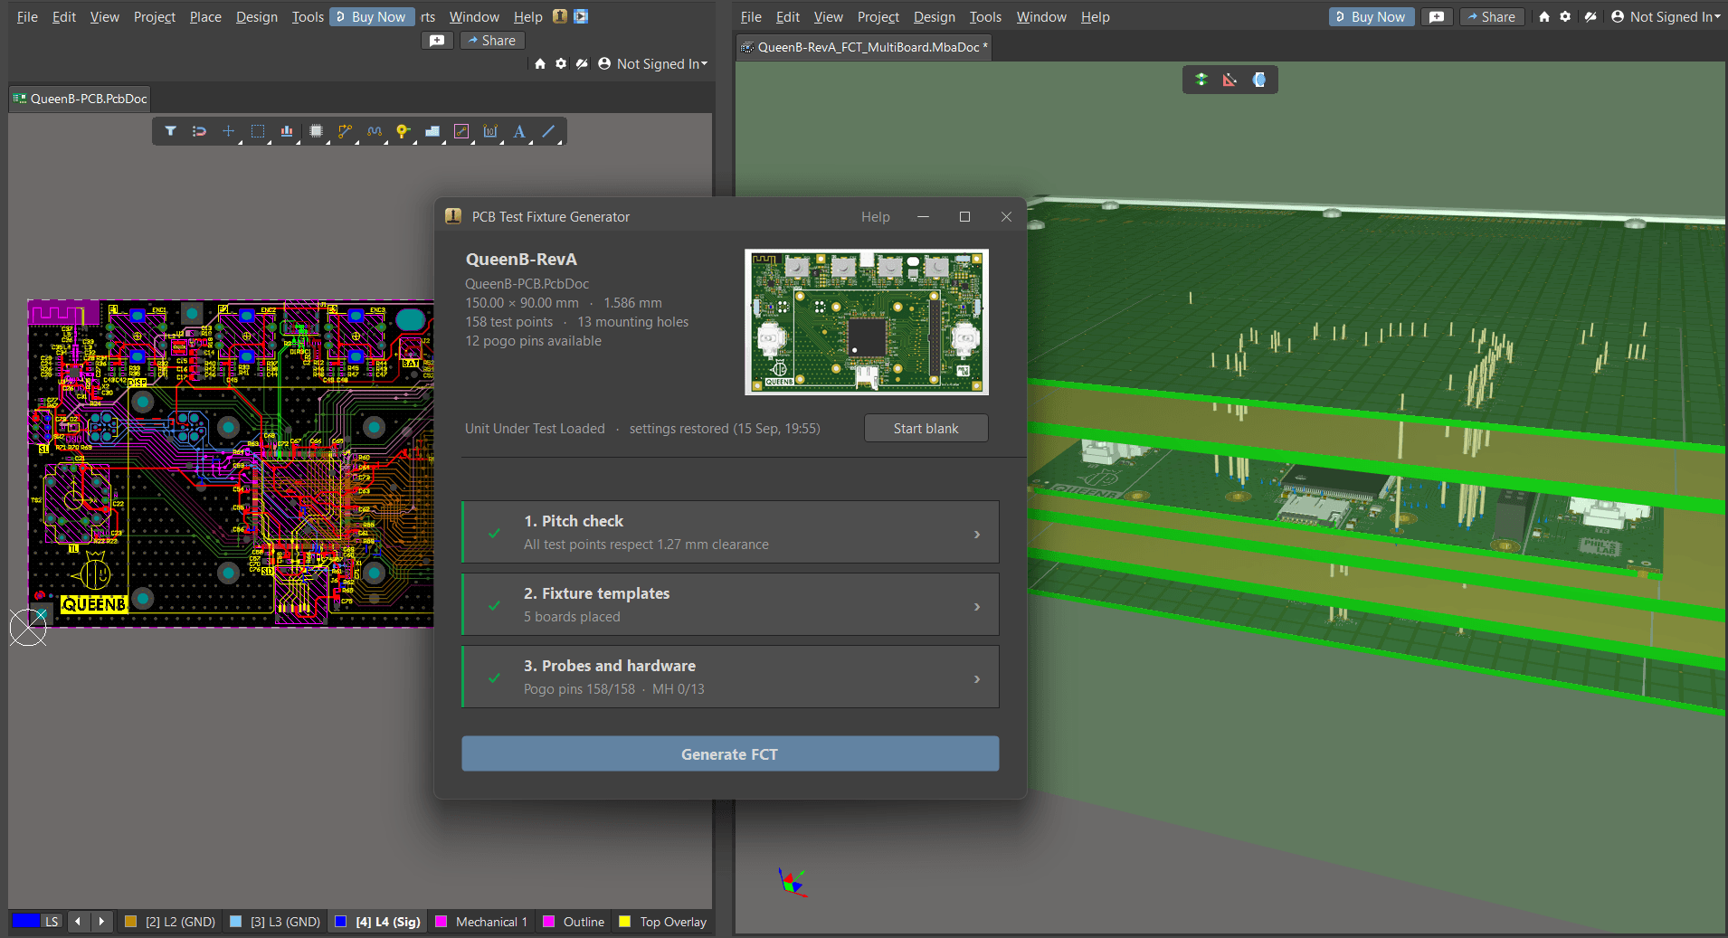Viewport: 1728px width, 938px height.
Task: Select the Mechanical 1 layer tab
Action: click(x=481, y=922)
